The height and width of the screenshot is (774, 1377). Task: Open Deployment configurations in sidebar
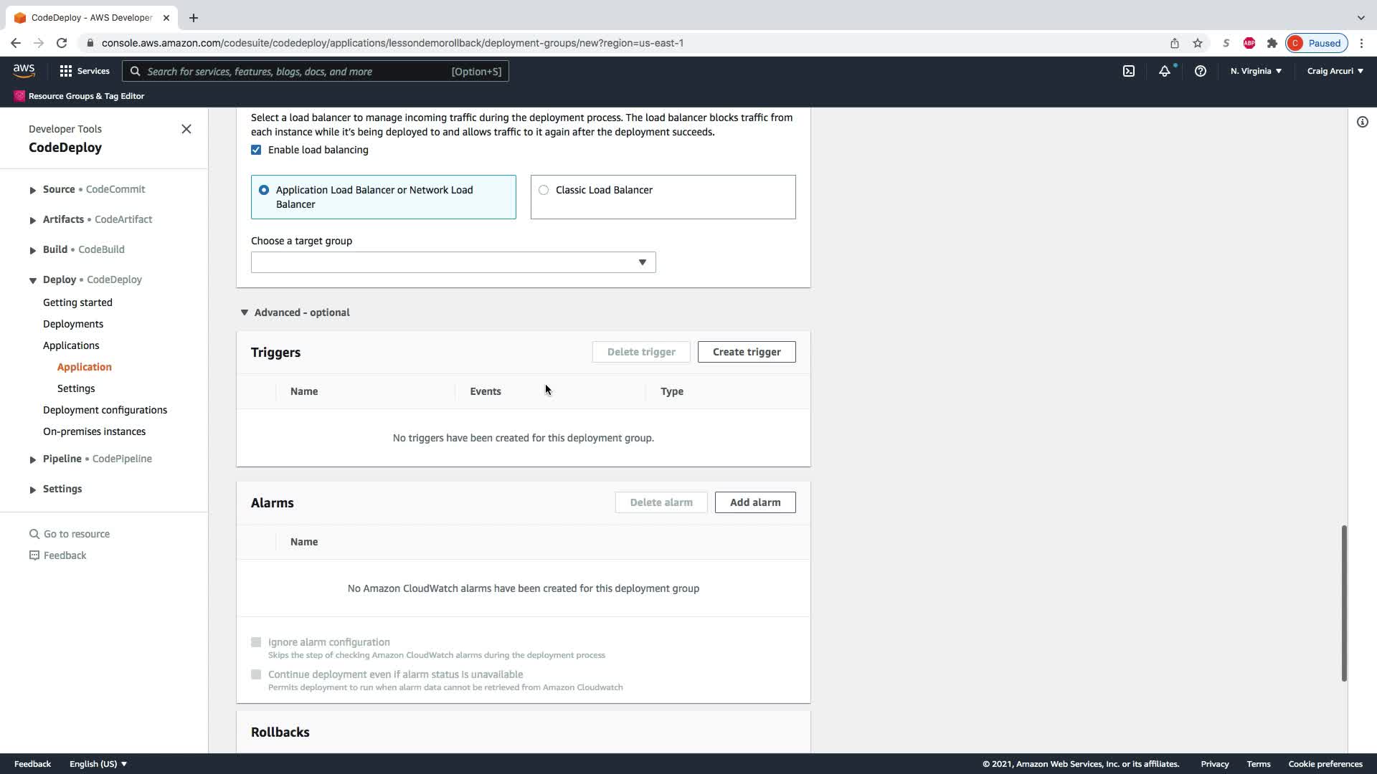105,410
